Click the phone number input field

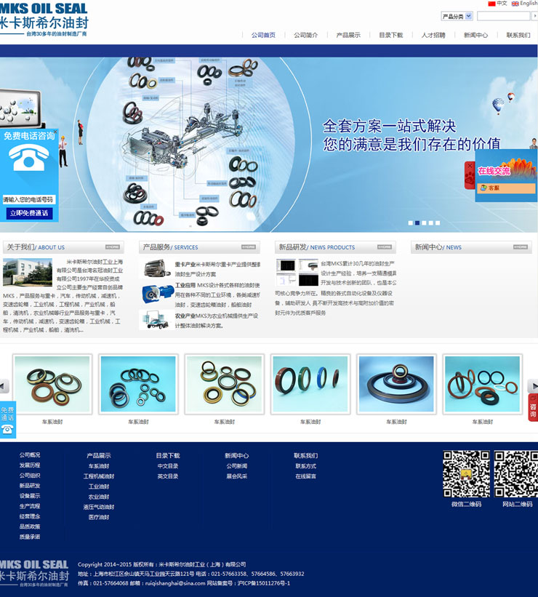pyautogui.click(x=29, y=199)
